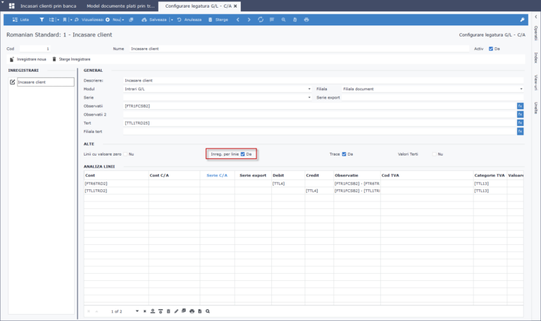Click the bookmark icon in toolbar
This screenshot has width=541, height=321.
(x=65, y=20)
